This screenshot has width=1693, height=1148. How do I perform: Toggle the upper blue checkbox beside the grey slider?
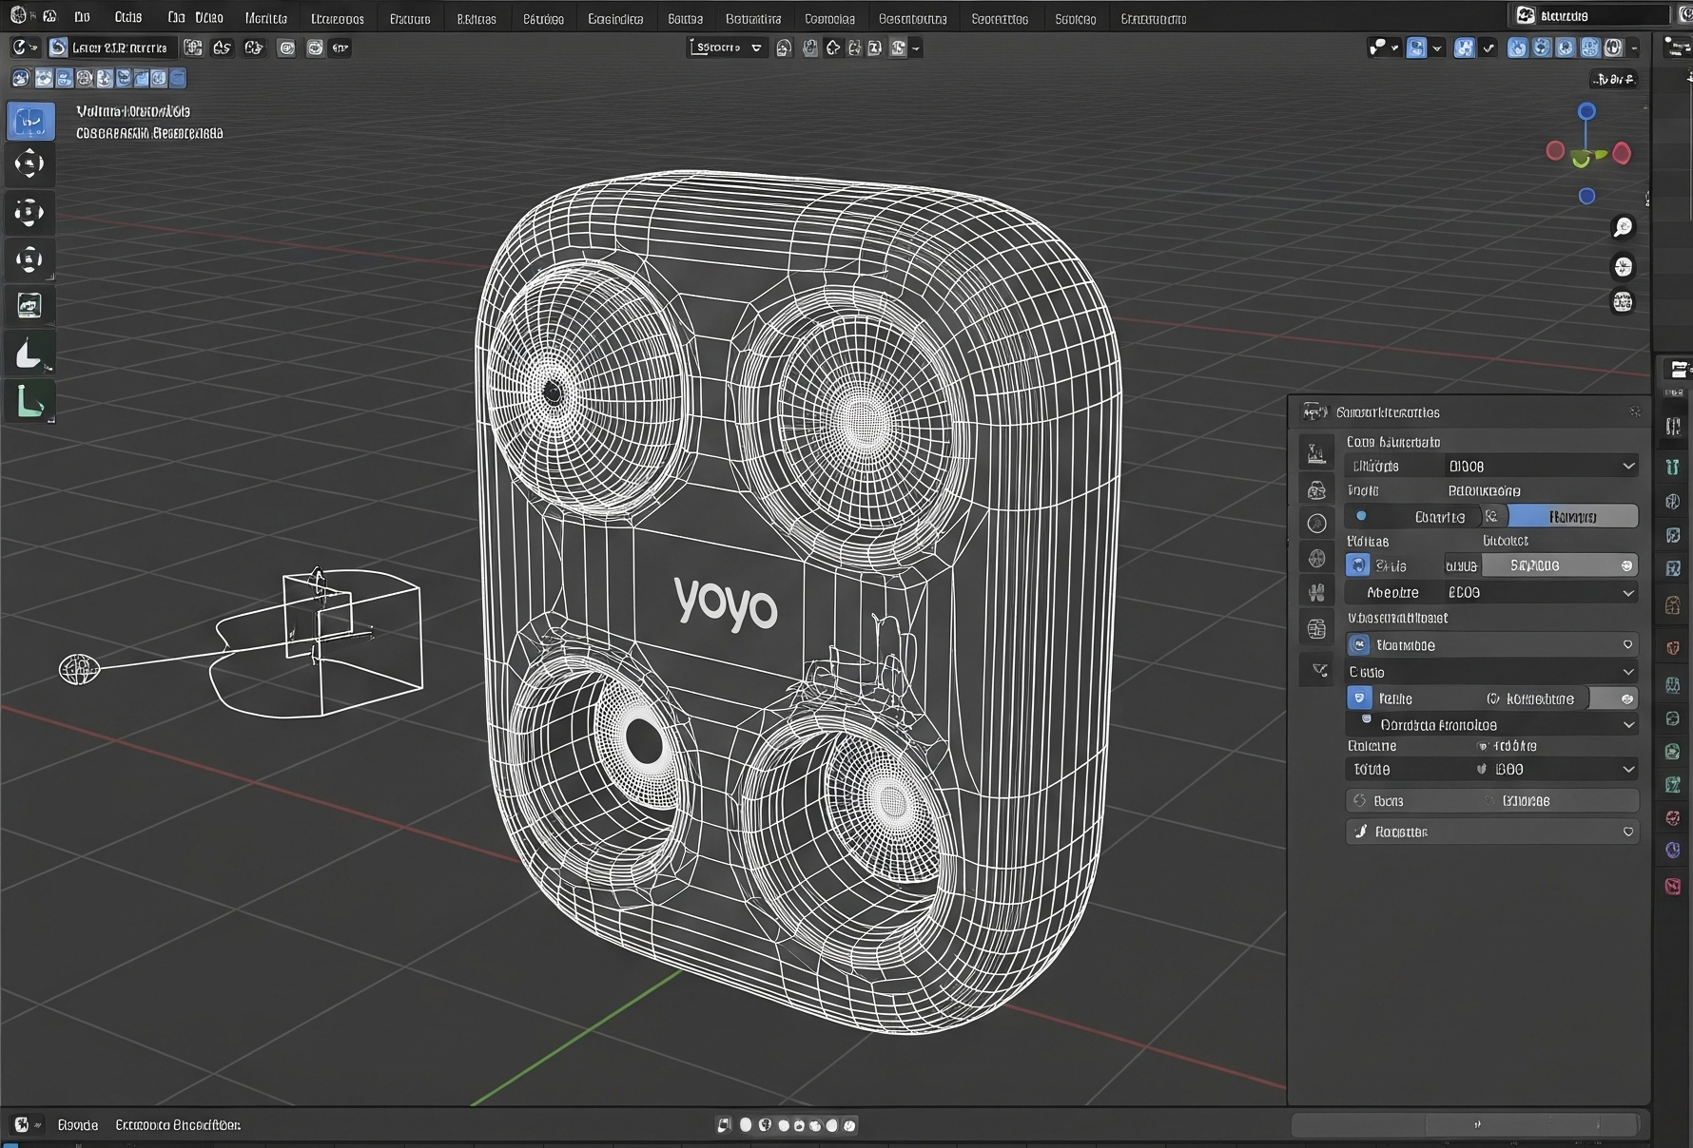(x=1358, y=564)
